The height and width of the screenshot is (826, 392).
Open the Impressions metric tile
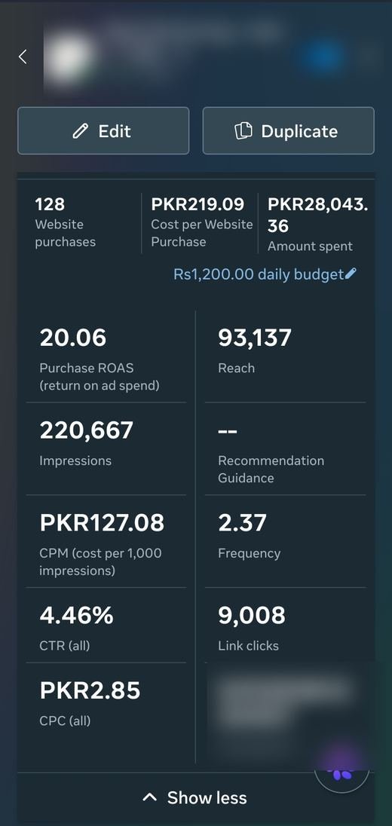coord(106,449)
